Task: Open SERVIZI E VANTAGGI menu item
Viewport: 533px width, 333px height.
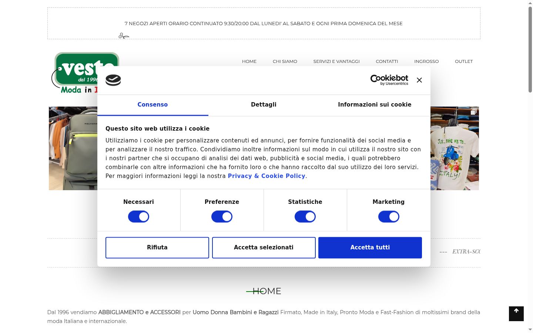Action: coord(336,61)
